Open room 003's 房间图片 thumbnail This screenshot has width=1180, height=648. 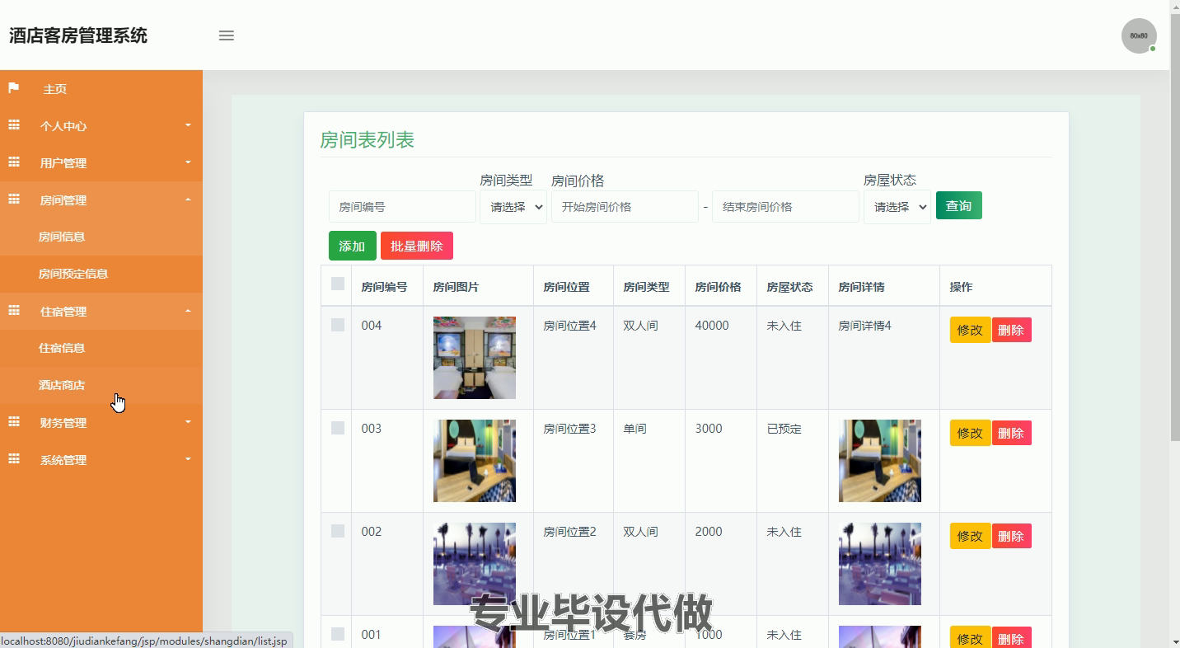coord(475,461)
